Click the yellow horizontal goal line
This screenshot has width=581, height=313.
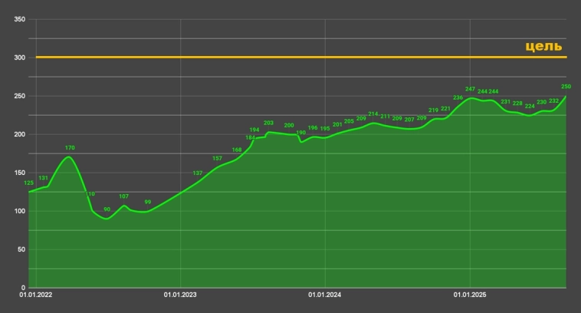point(301,57)
